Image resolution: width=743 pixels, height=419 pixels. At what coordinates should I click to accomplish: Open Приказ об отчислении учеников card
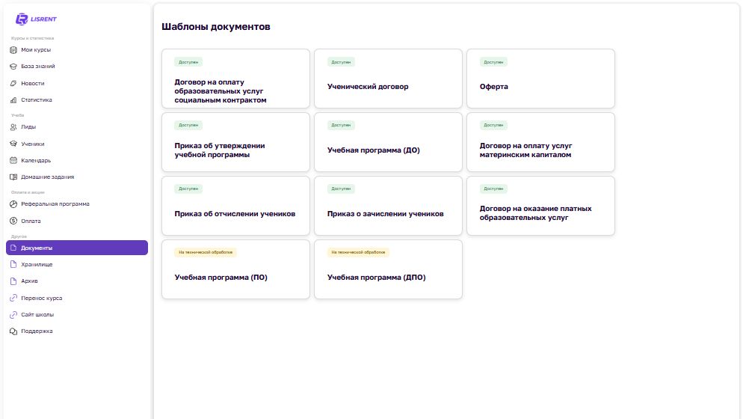tap(235, 206)
